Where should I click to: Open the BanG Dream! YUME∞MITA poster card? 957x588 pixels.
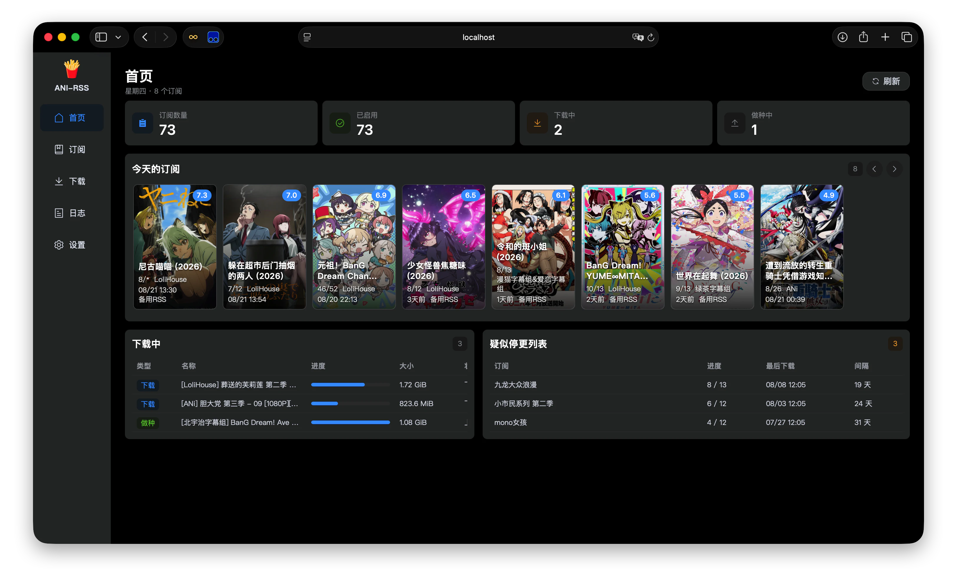623,247
